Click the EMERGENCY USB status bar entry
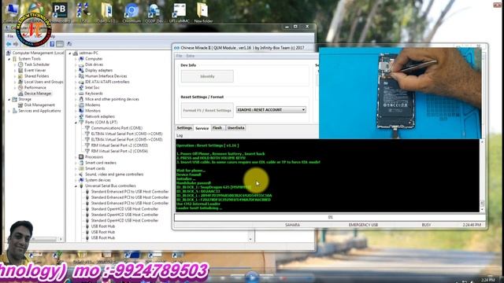 [x=363, y=225]
